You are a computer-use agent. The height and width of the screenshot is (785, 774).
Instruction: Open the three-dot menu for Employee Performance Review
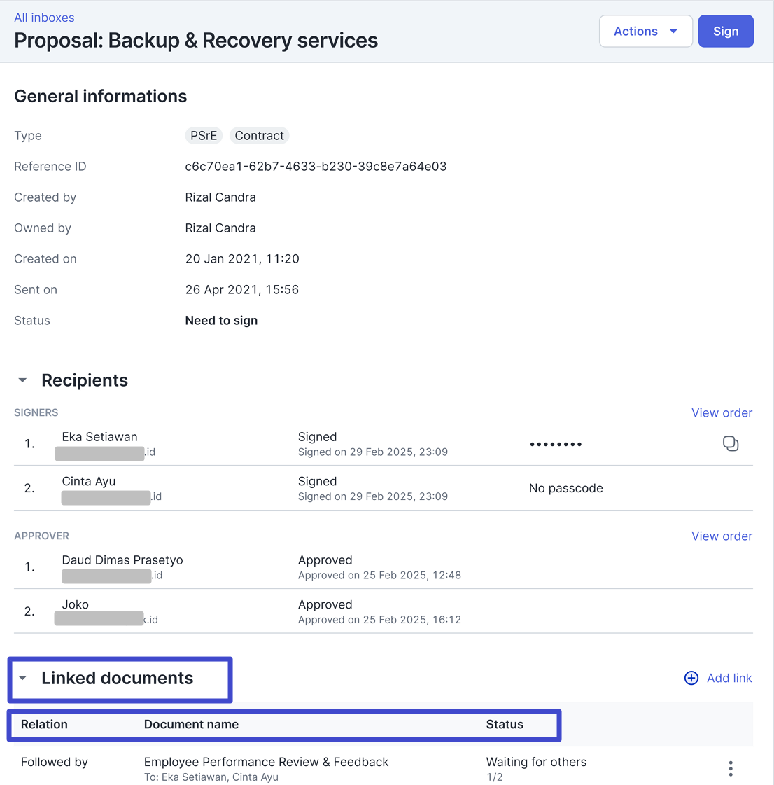pos(730,769)
